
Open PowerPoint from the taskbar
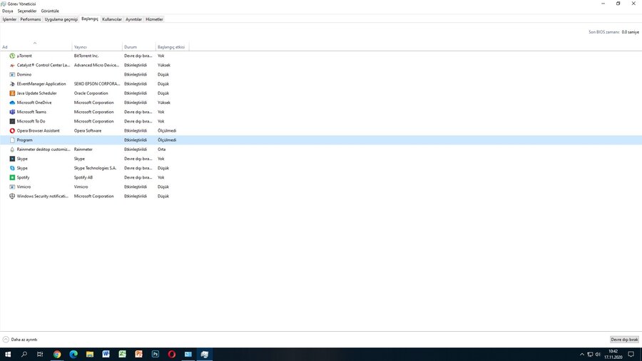coord(139,354)
